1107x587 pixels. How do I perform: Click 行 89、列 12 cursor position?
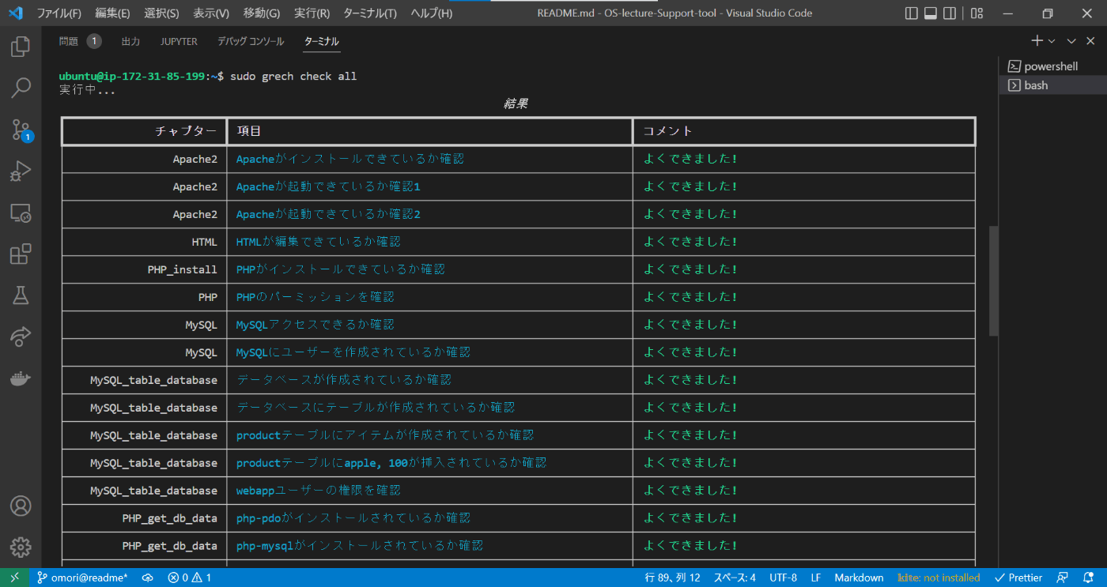pyautogui.click(x=673, y=578)
